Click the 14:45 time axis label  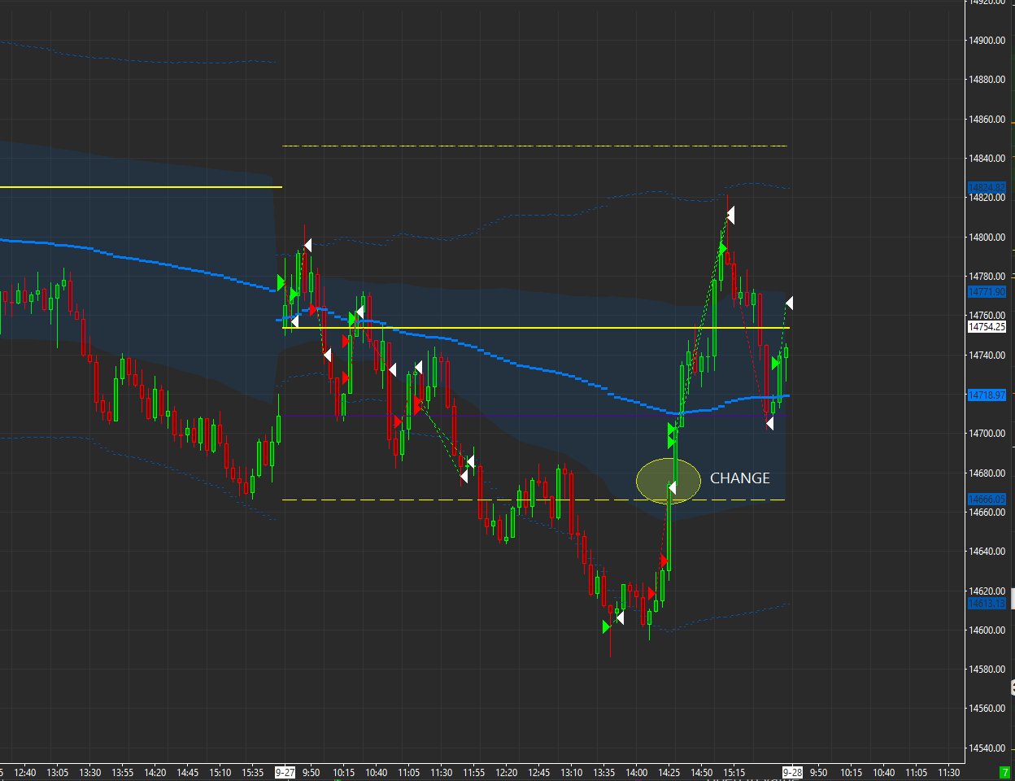[188, 773]
